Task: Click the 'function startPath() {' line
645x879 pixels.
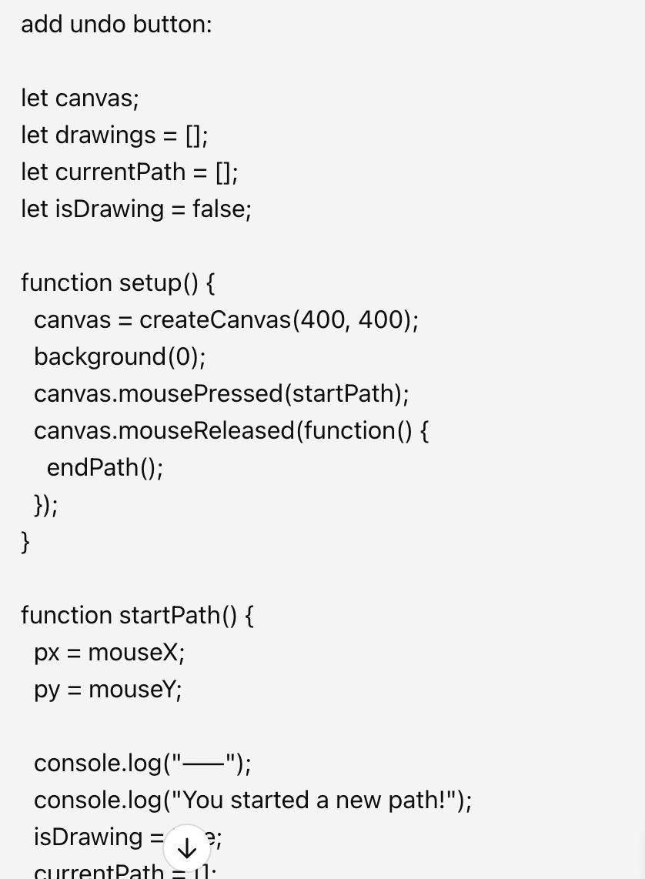Action: pyautogui.click(x=137, y=616)
